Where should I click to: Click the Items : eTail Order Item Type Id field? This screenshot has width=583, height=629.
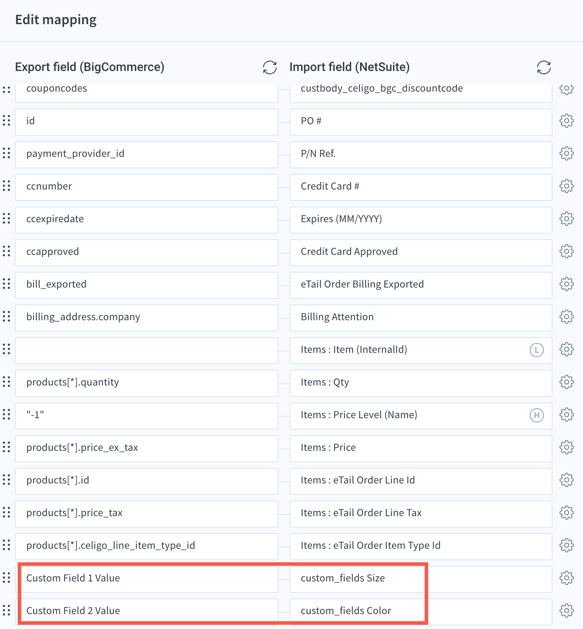(421, 547)
